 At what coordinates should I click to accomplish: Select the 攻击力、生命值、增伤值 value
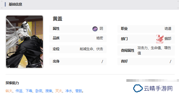coord(154,50)
